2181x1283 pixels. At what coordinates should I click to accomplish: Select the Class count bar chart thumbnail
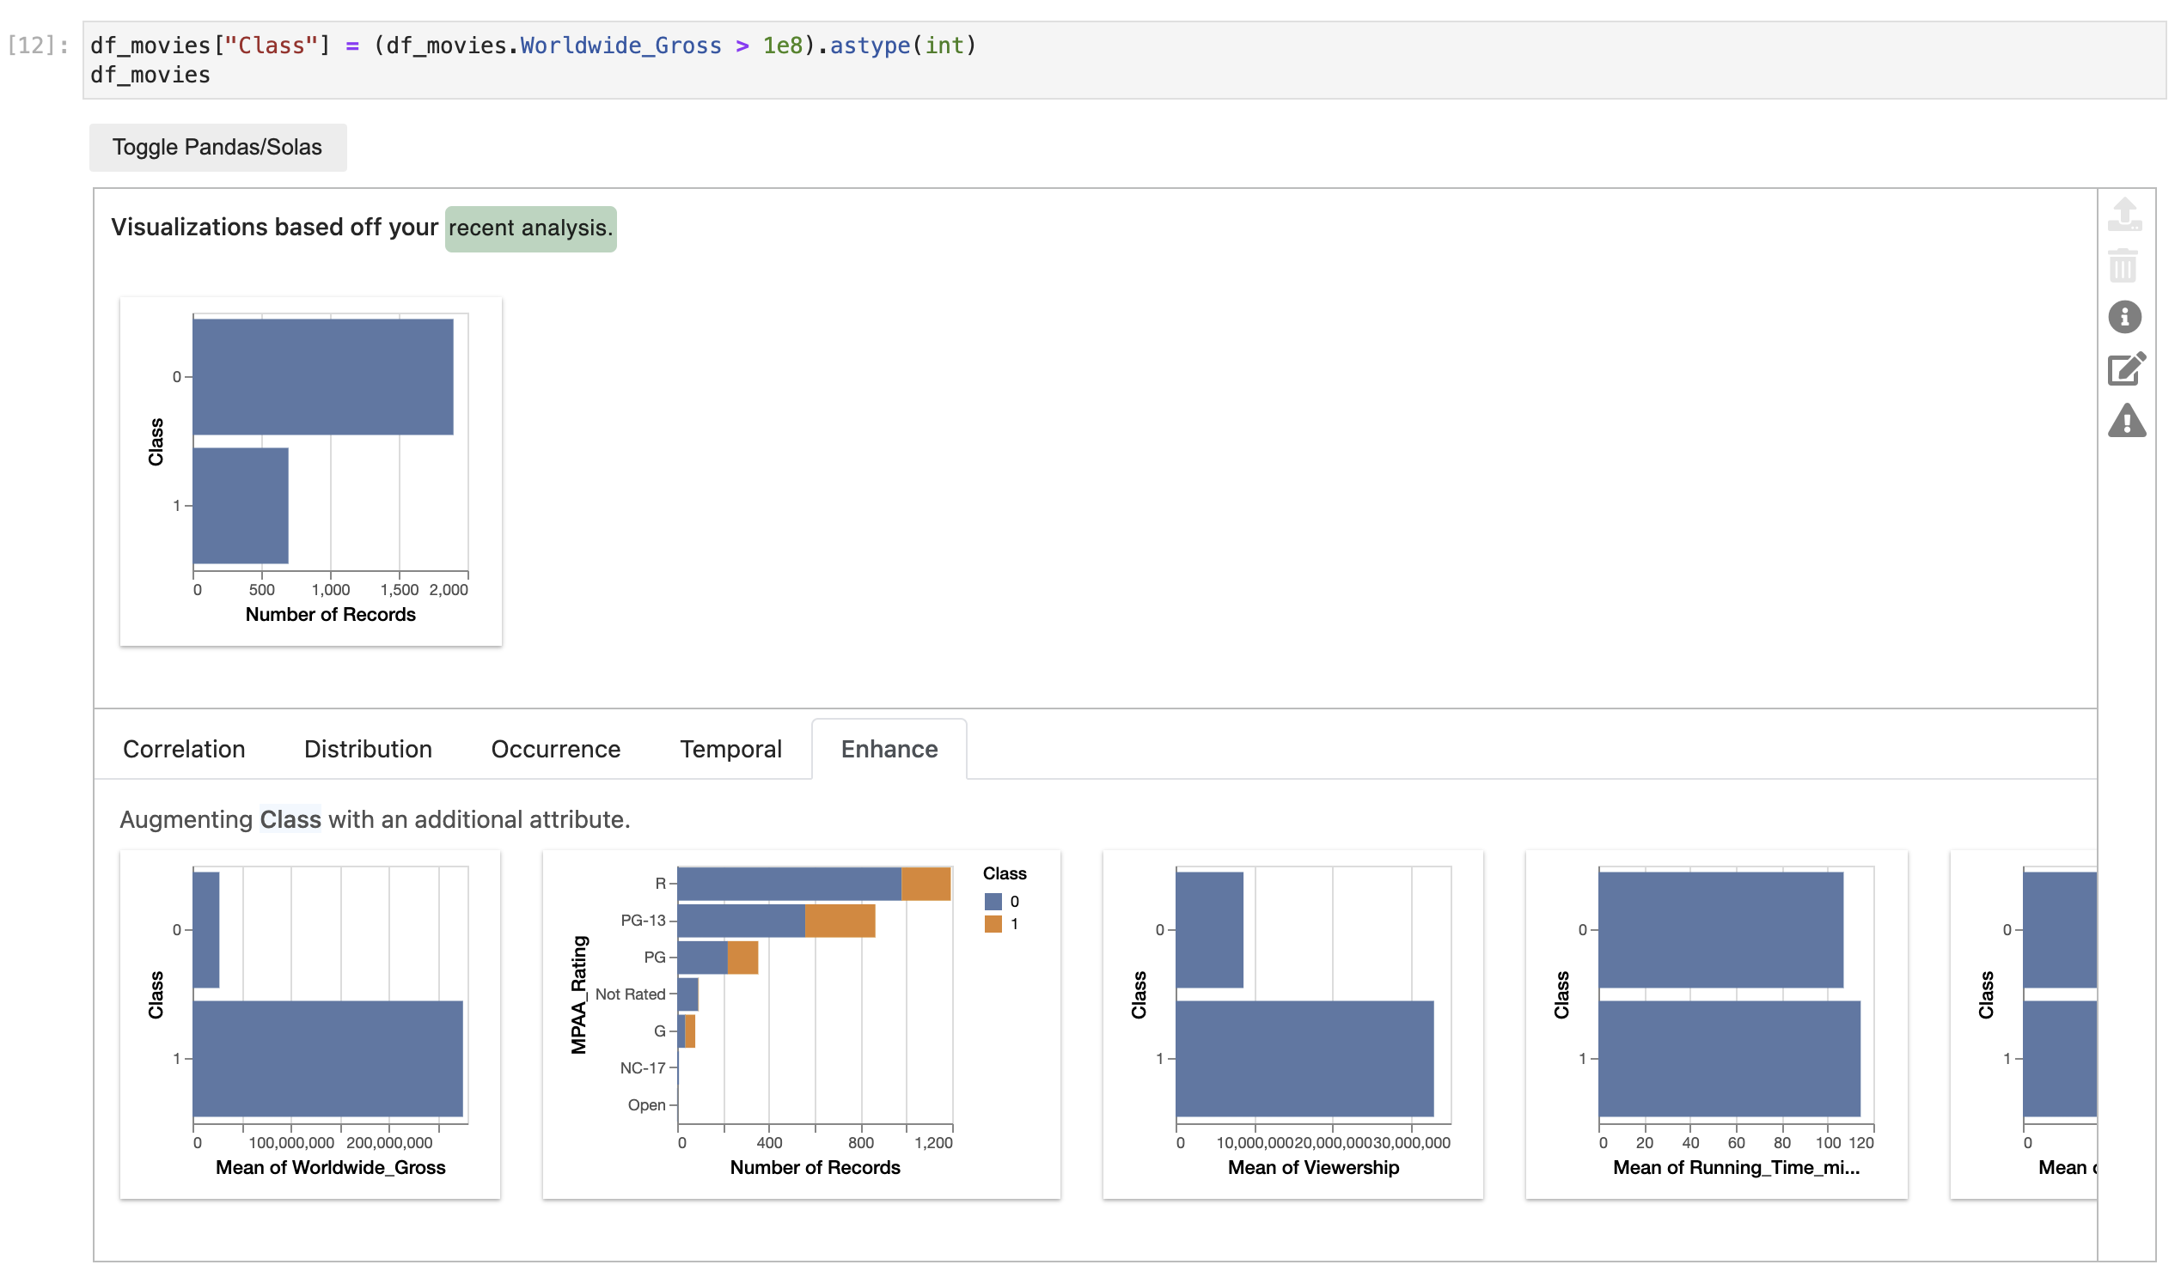[311, 471]
